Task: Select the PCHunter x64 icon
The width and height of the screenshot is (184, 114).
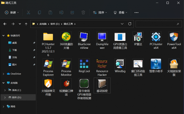Action: [x=156, y=37]
